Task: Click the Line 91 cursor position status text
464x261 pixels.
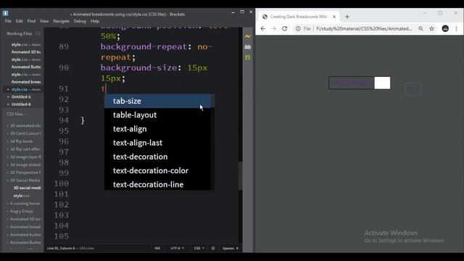Action: click(61, 248)
